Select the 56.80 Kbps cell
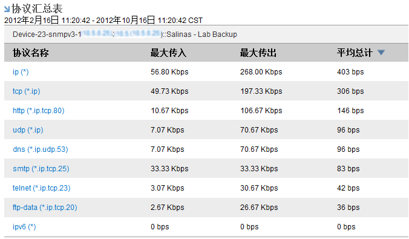 (x=169, y=72)
